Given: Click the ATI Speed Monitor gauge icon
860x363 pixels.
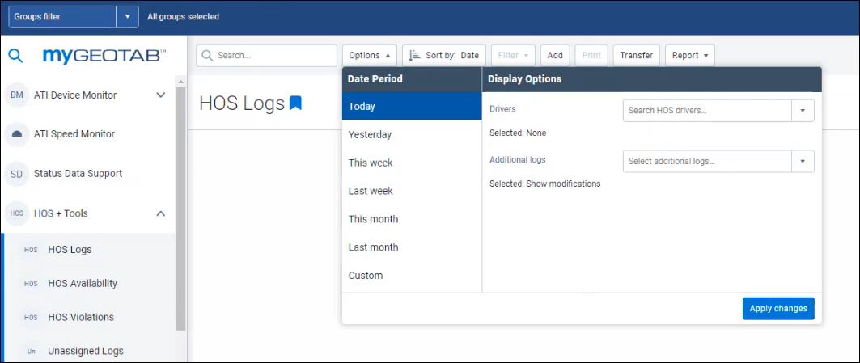Looking at the screenshot, I should click(16, 134).
